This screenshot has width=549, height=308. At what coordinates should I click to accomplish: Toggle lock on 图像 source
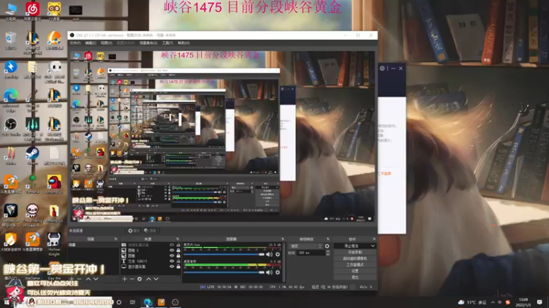pos(178,255)
